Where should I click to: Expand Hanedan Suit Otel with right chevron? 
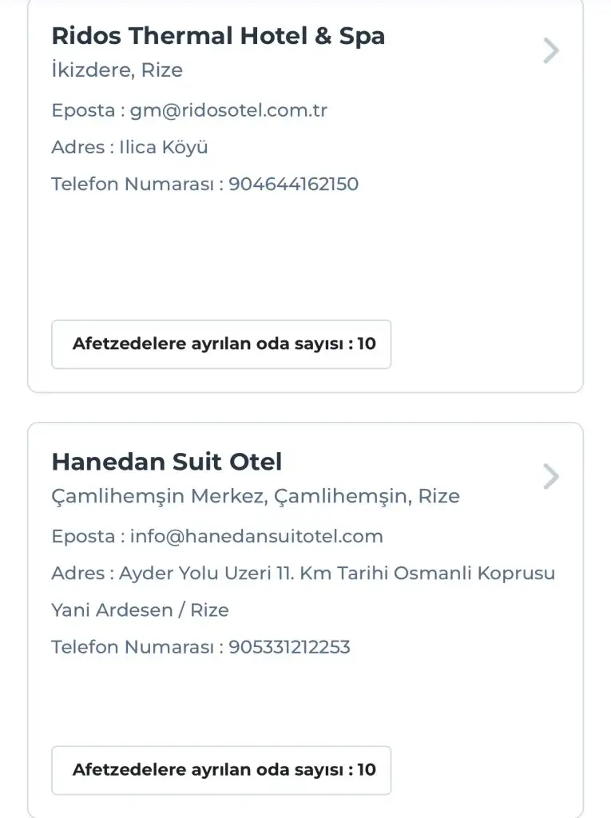(x=551, y=477)
